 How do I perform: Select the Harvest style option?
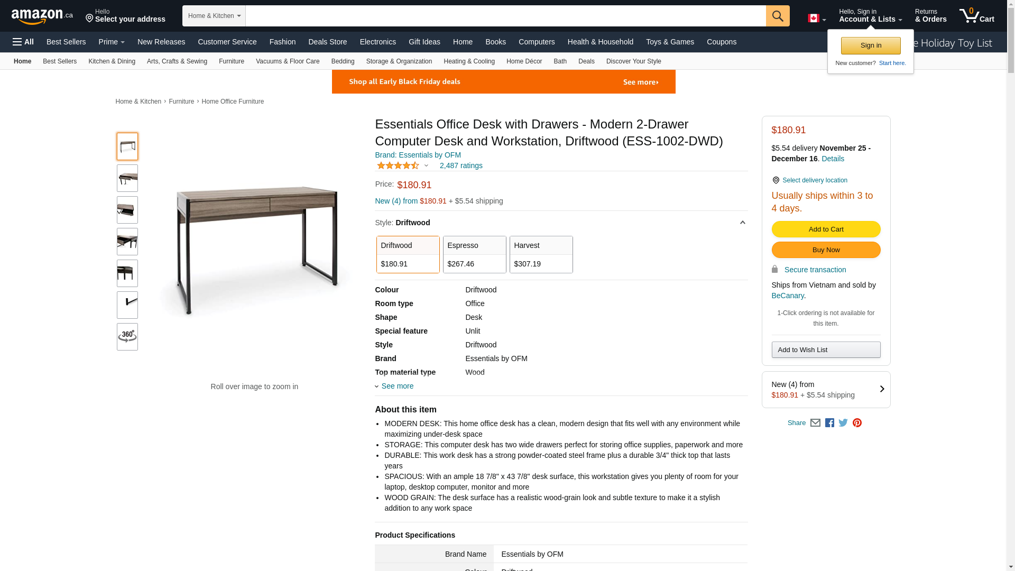point(541,254)
